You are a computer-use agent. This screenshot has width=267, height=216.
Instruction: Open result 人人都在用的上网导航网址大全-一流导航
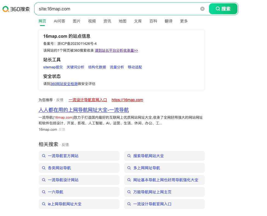tap(84, 110)
